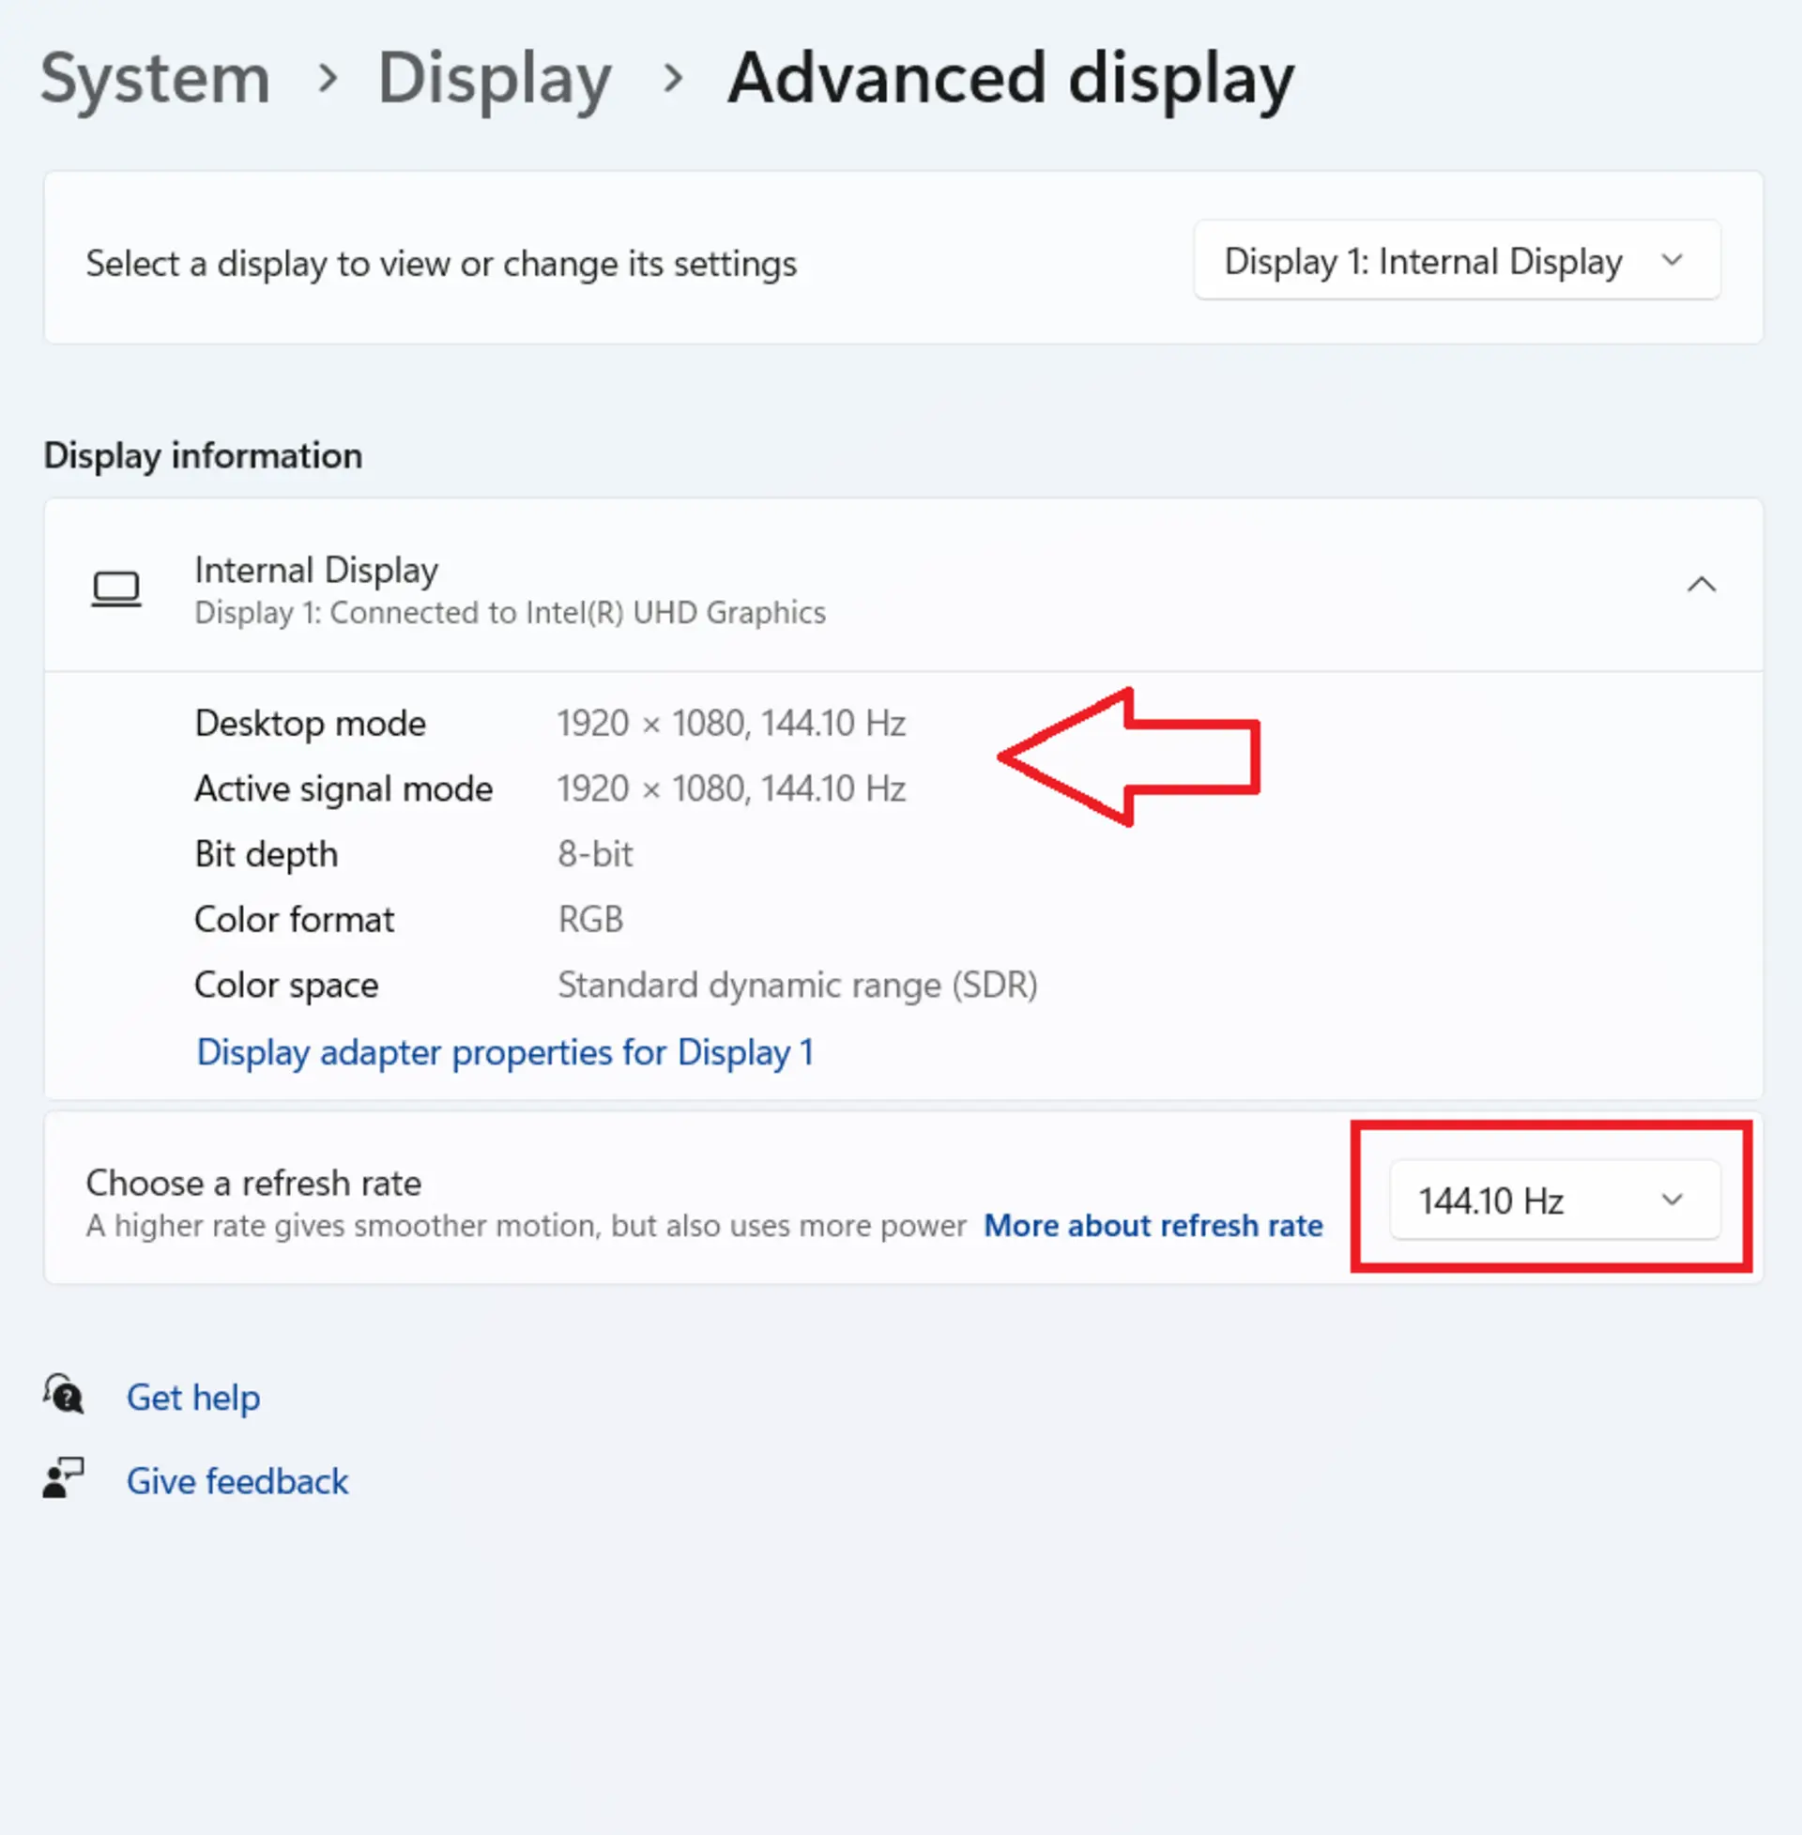Click Standard dynamic range (SDR) value
The image size is (1802, 1835).
click(x=798, y=986)
